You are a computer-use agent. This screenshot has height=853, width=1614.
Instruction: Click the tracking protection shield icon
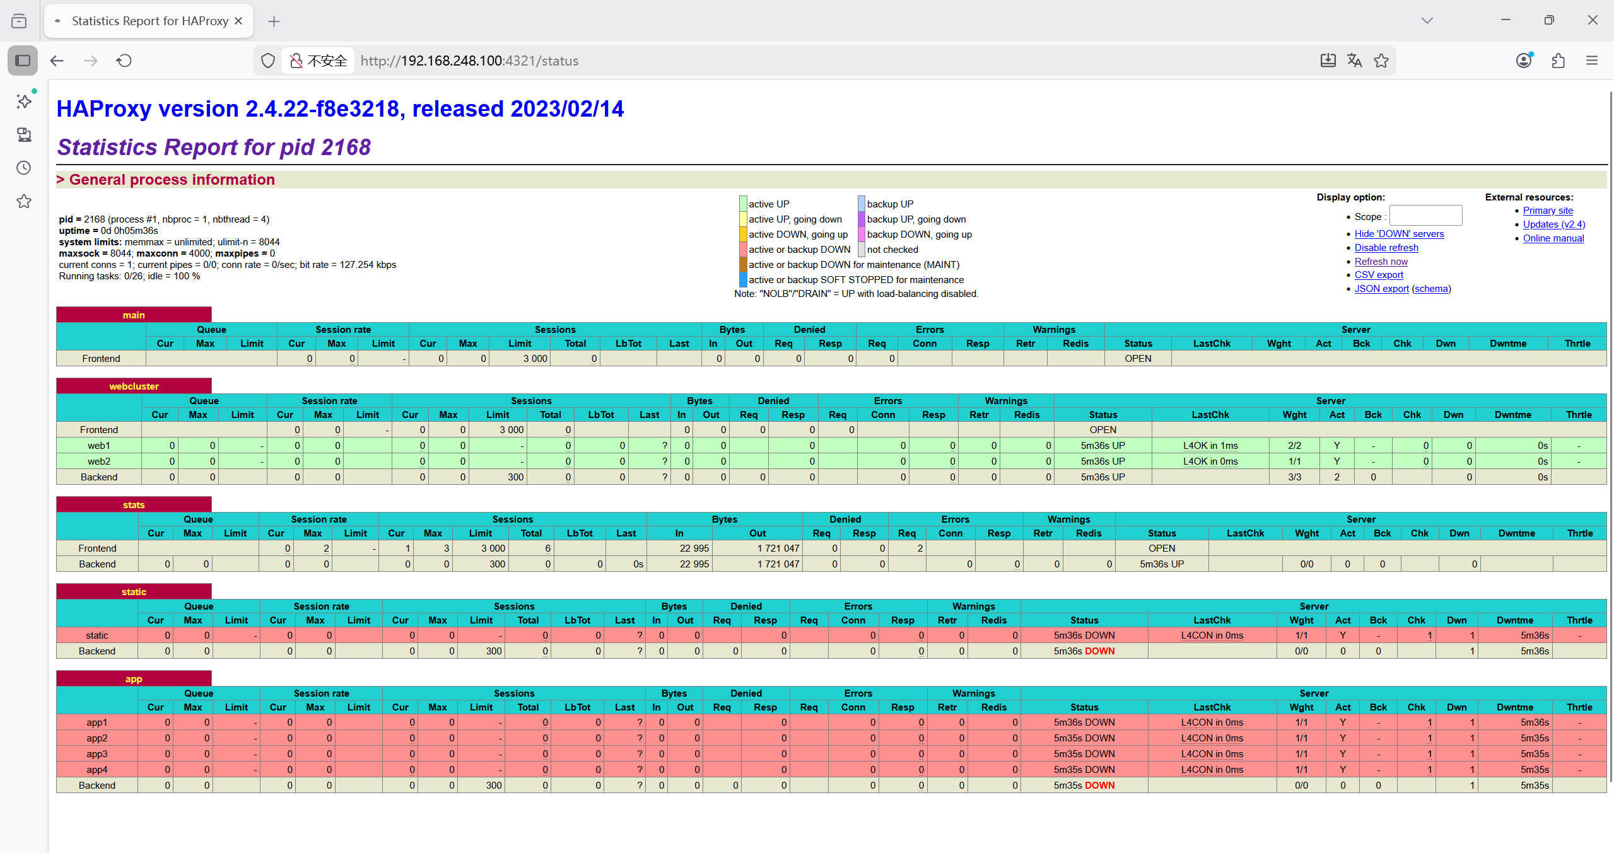coord(268,61)
